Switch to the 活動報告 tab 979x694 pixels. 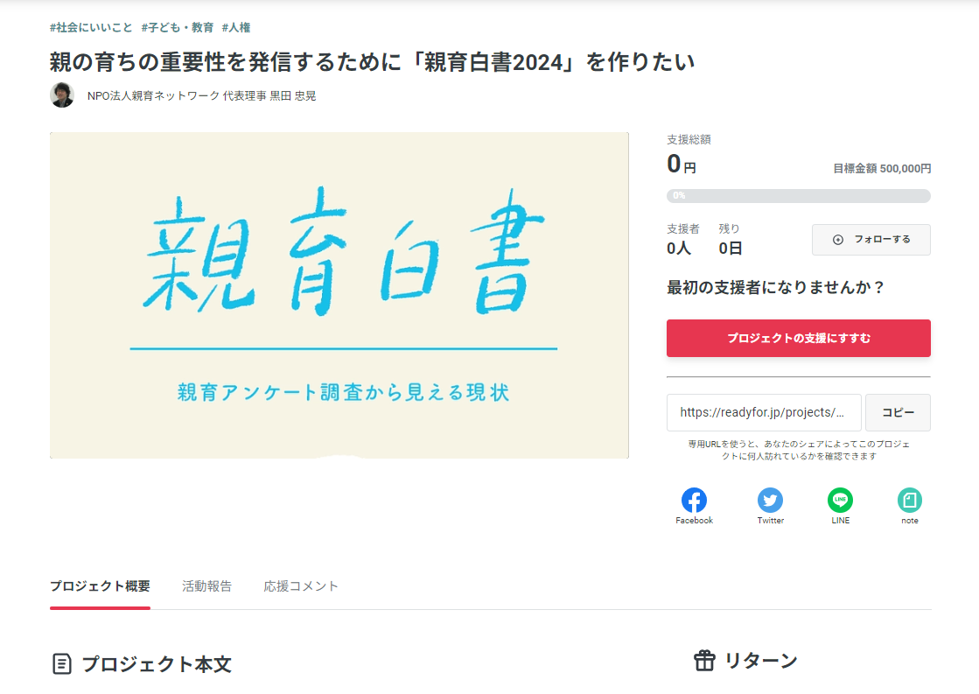click(206, 586)
